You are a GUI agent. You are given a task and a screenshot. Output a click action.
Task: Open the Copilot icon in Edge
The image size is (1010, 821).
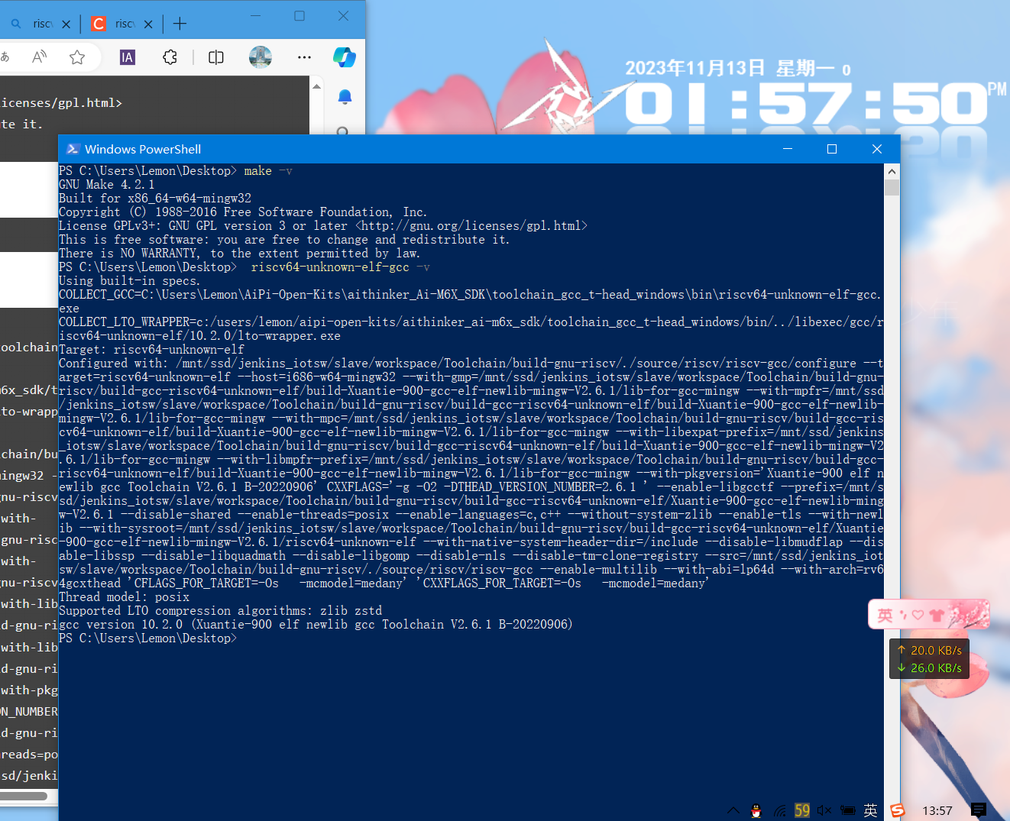click(345, 57)
